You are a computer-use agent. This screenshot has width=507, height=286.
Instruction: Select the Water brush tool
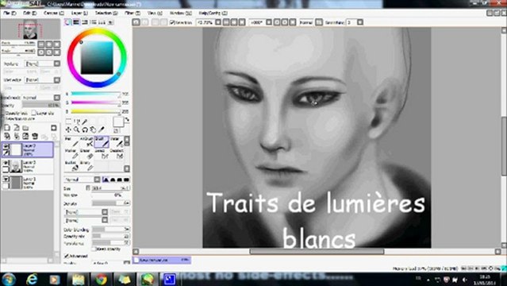[x=117, y=141]
